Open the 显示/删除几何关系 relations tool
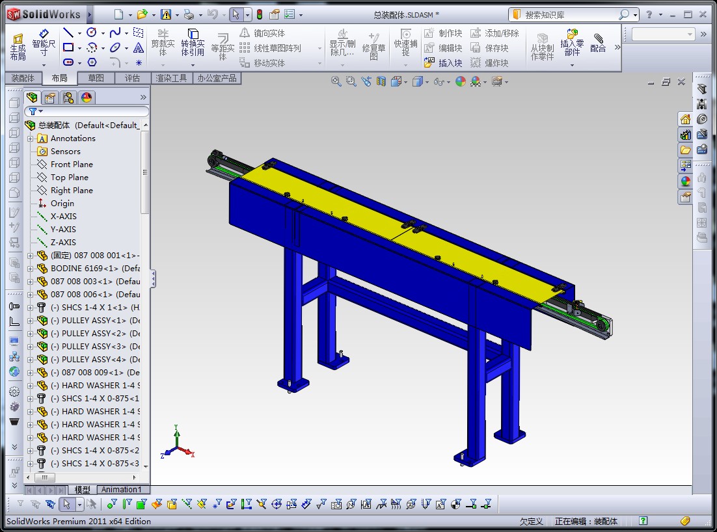Viewport: 717px width, 532px height. 342,44
